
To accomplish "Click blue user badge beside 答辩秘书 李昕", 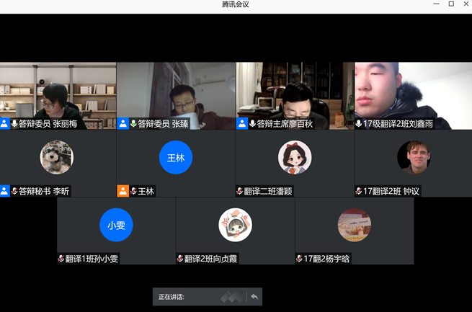I will 4,191.
